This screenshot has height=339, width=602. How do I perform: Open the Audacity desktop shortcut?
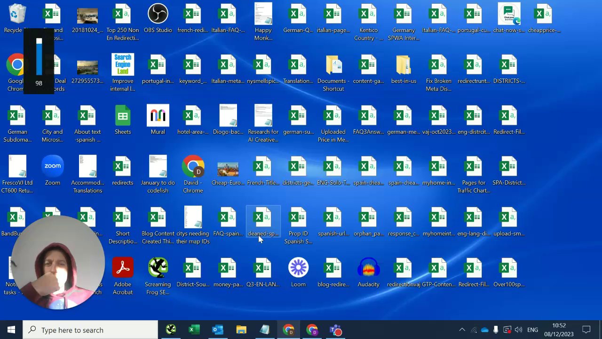[x=368, y=268]
